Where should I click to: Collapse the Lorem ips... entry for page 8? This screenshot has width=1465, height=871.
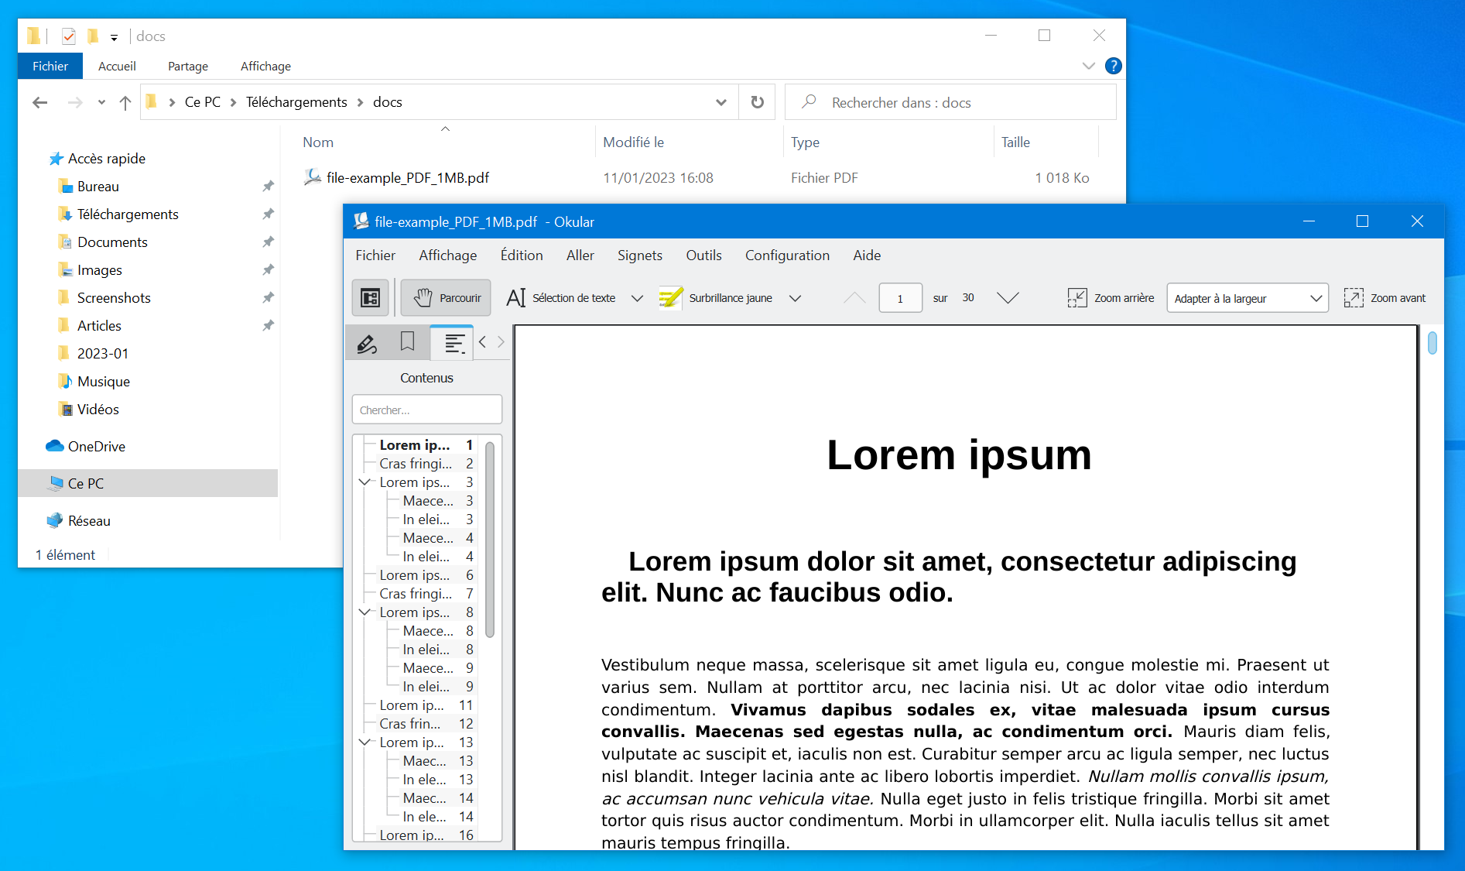click(x=365, y=612)
